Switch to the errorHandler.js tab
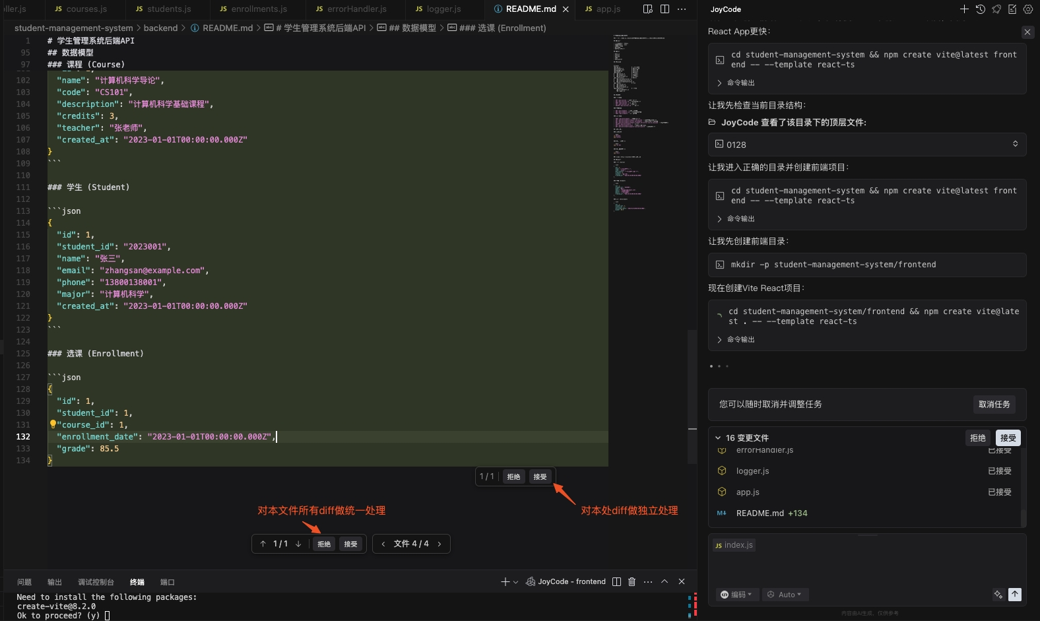 [x=351, y=9]
